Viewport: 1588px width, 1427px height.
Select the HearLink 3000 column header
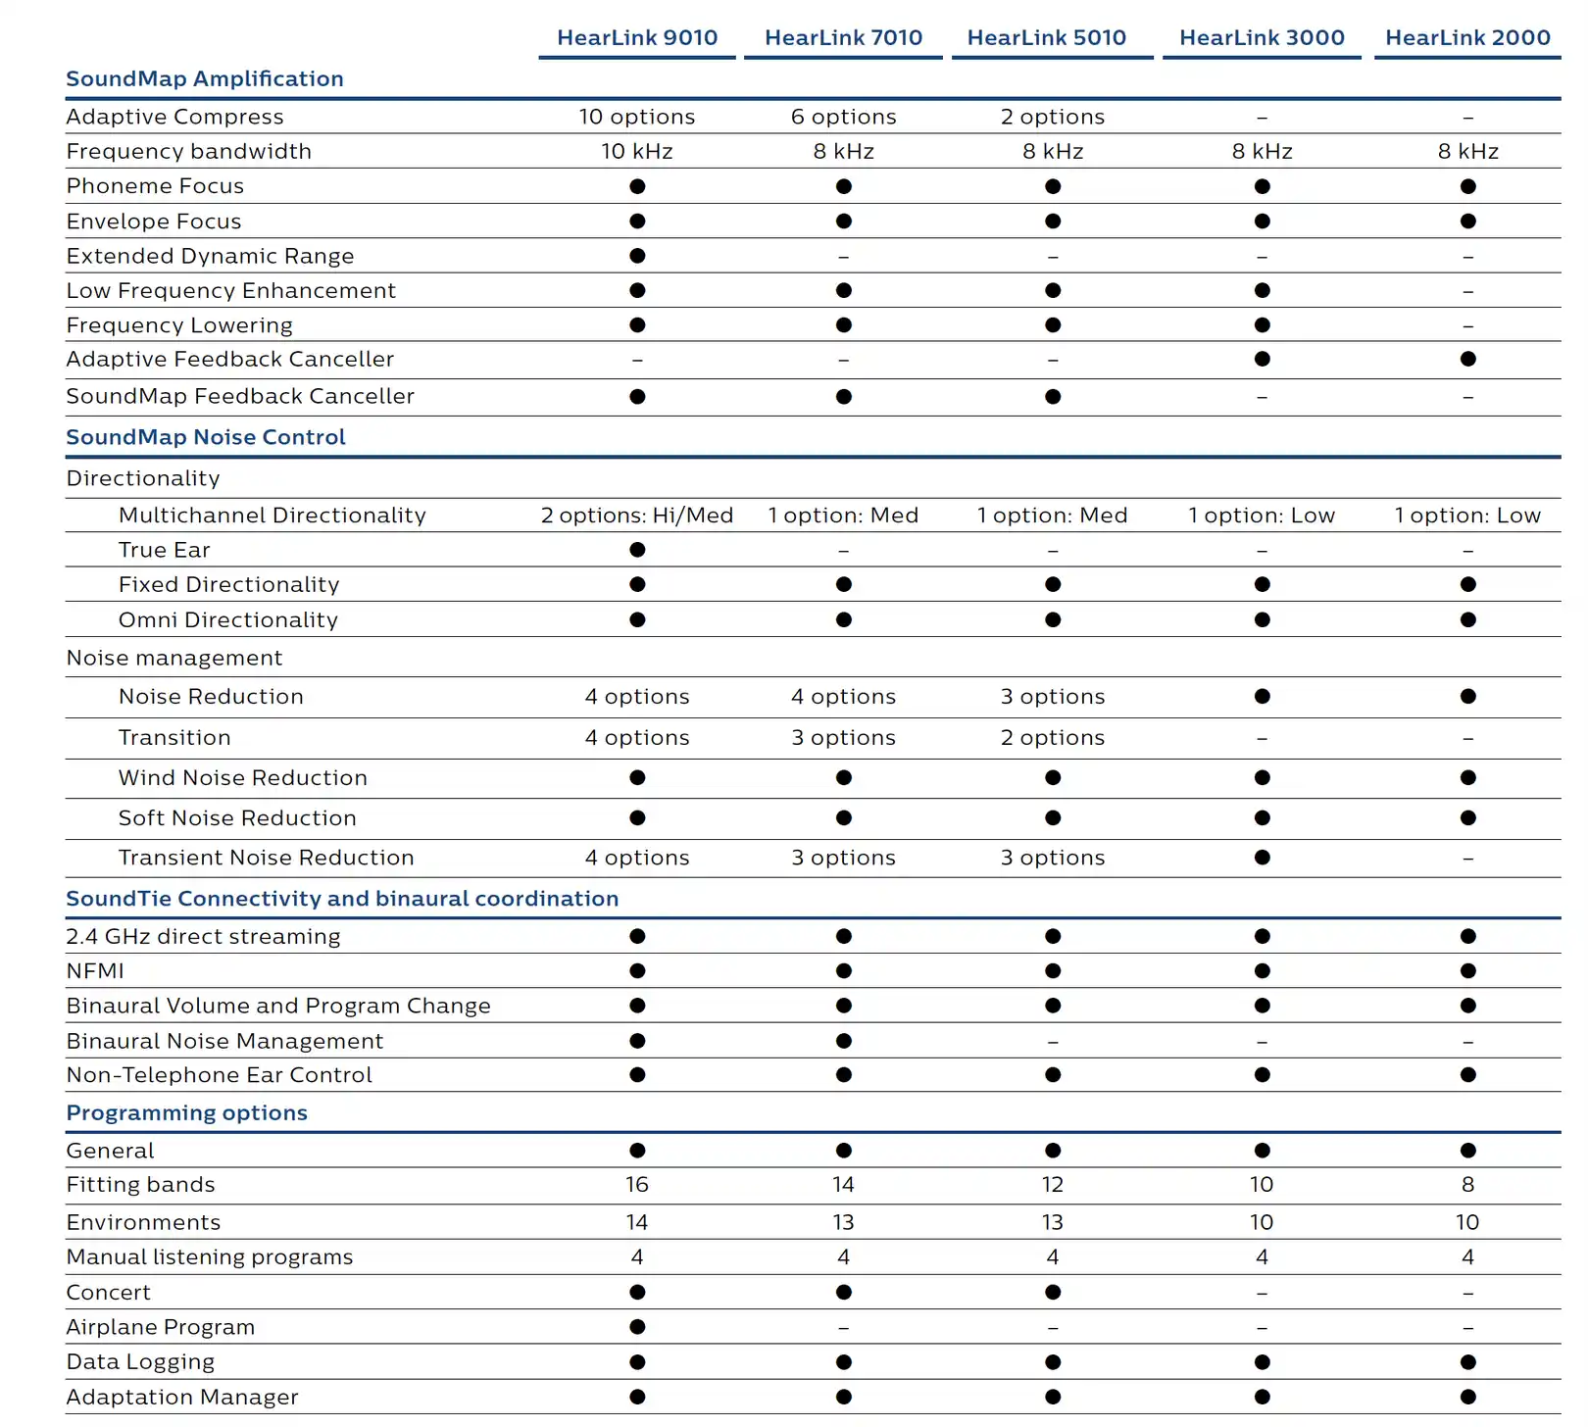pos(1262,38)
